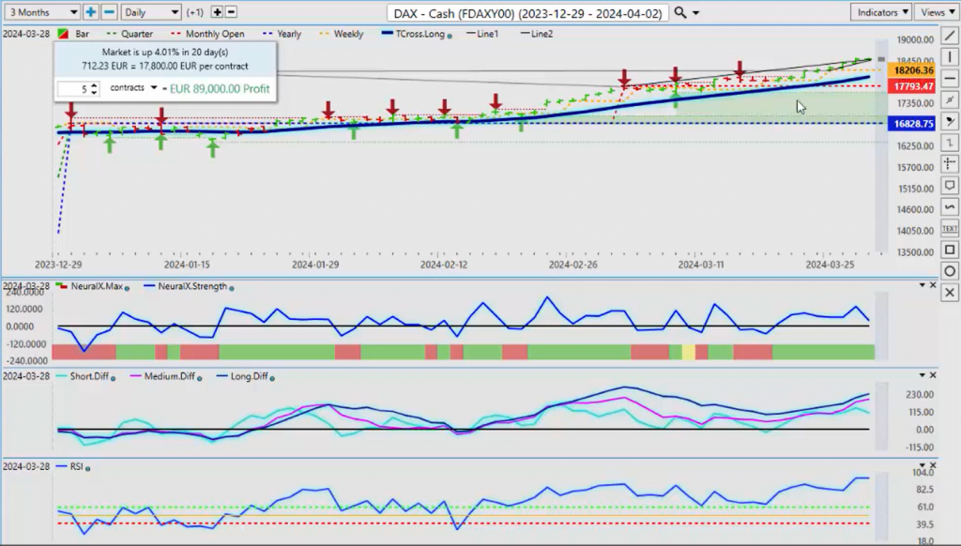Click the blue plus time range button
Viewport: 961px width, 546px height.
[91, 12]
